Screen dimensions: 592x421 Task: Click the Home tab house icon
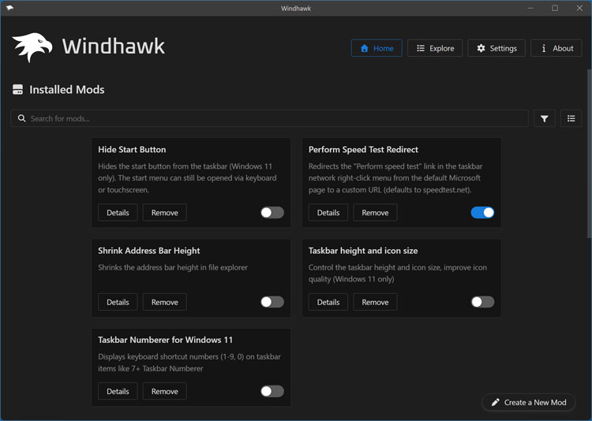coord(365,48)
